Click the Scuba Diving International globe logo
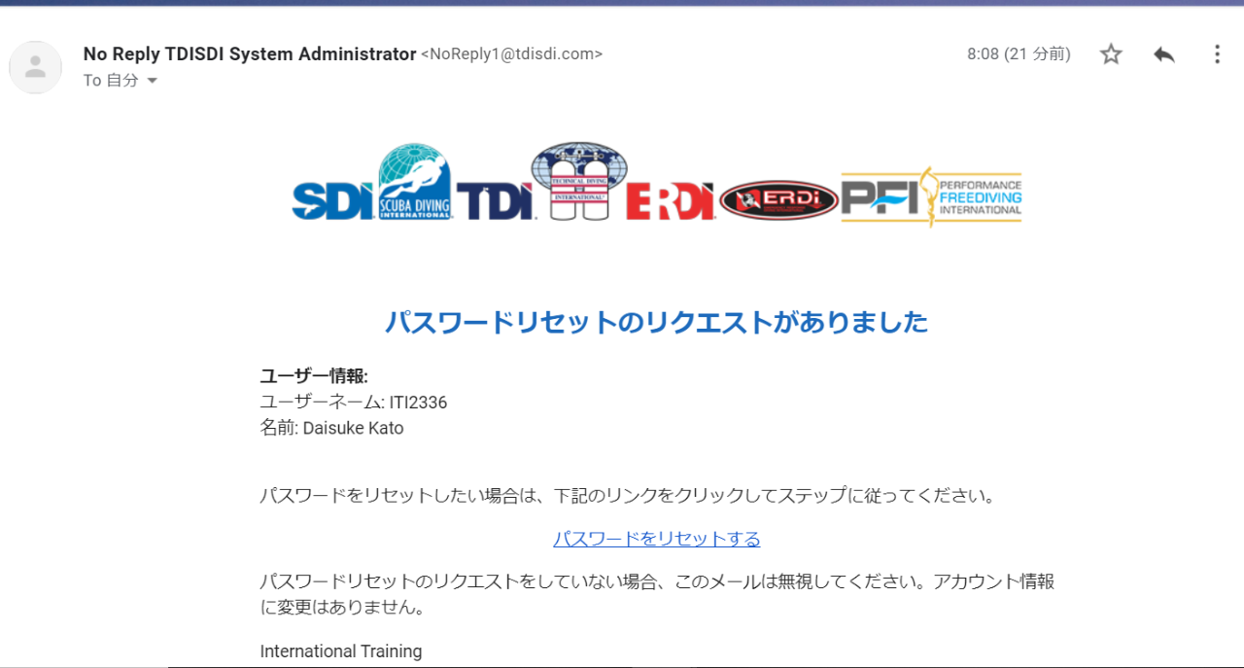This screenshot has width=1244, height=668. (415, 182)
